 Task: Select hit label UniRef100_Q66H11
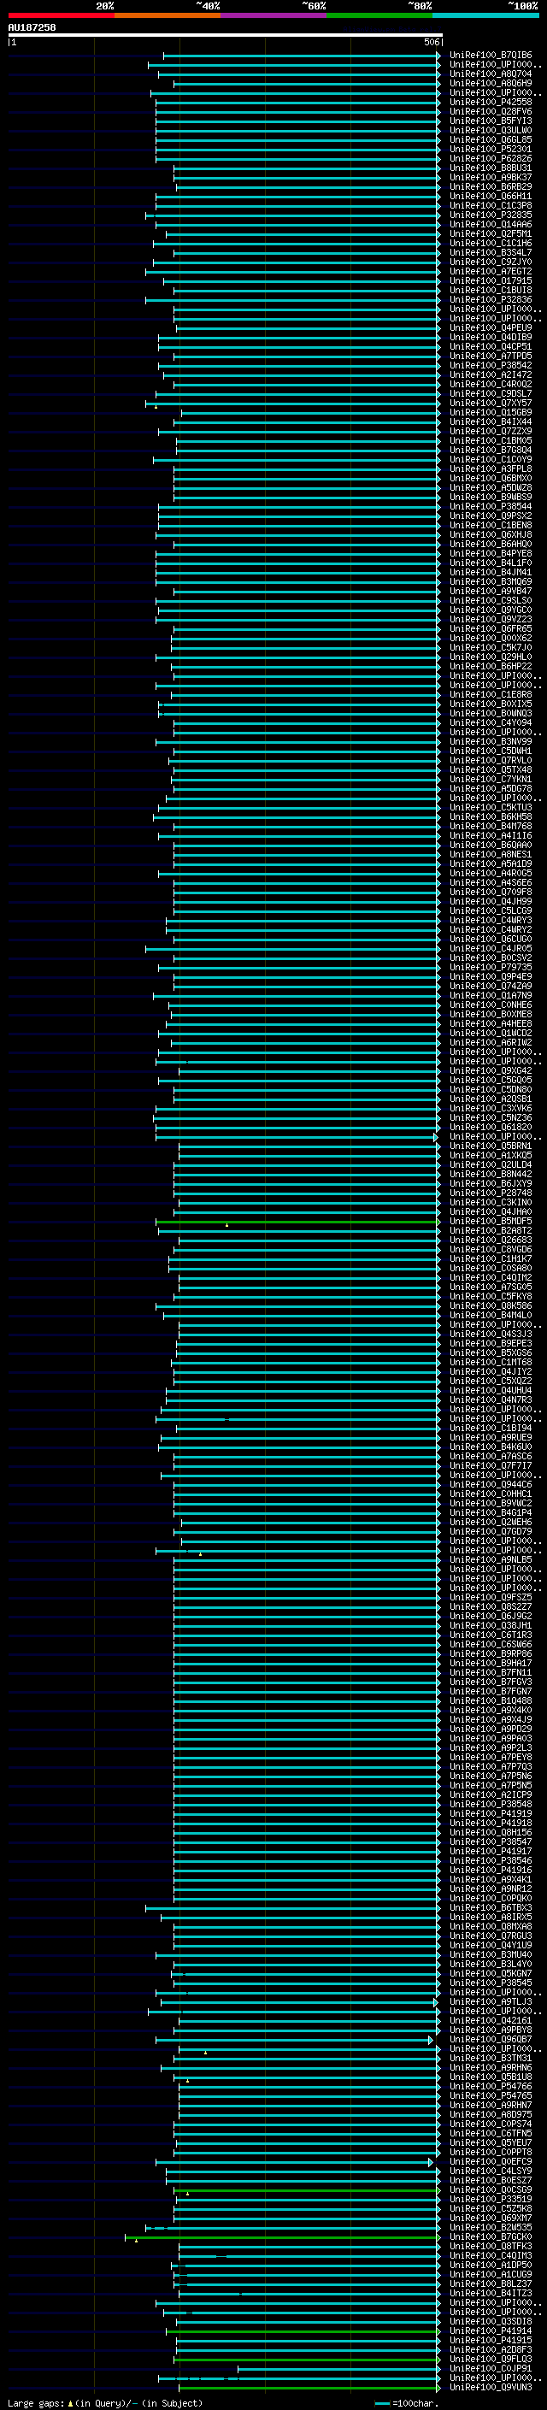click(491, 197)
